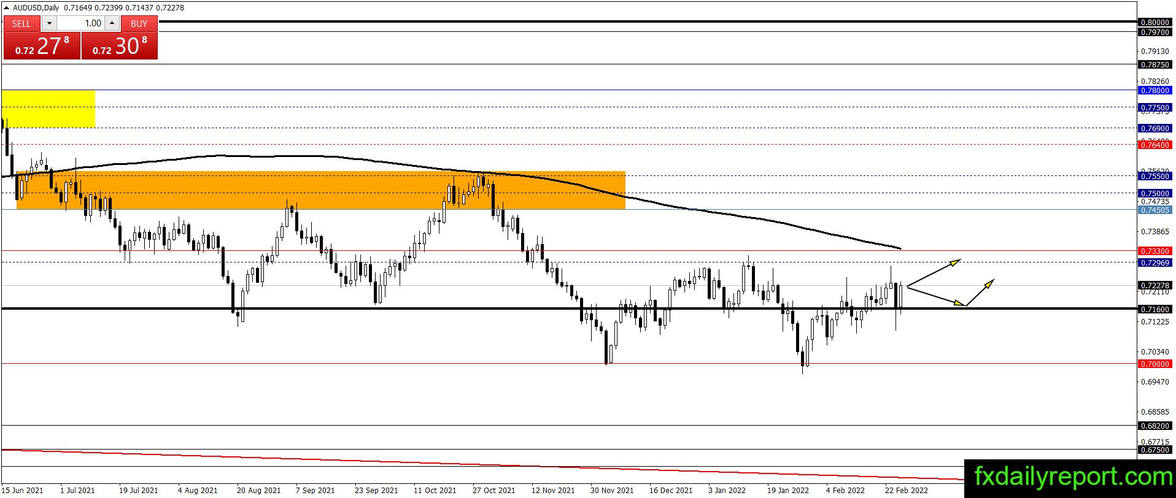Click the 0.78750 price level label

click(1155, 64)
